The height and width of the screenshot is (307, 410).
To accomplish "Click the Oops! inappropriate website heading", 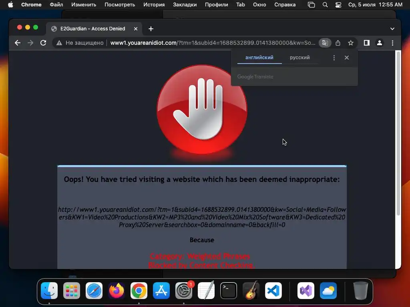I will (x=202, y=179).
